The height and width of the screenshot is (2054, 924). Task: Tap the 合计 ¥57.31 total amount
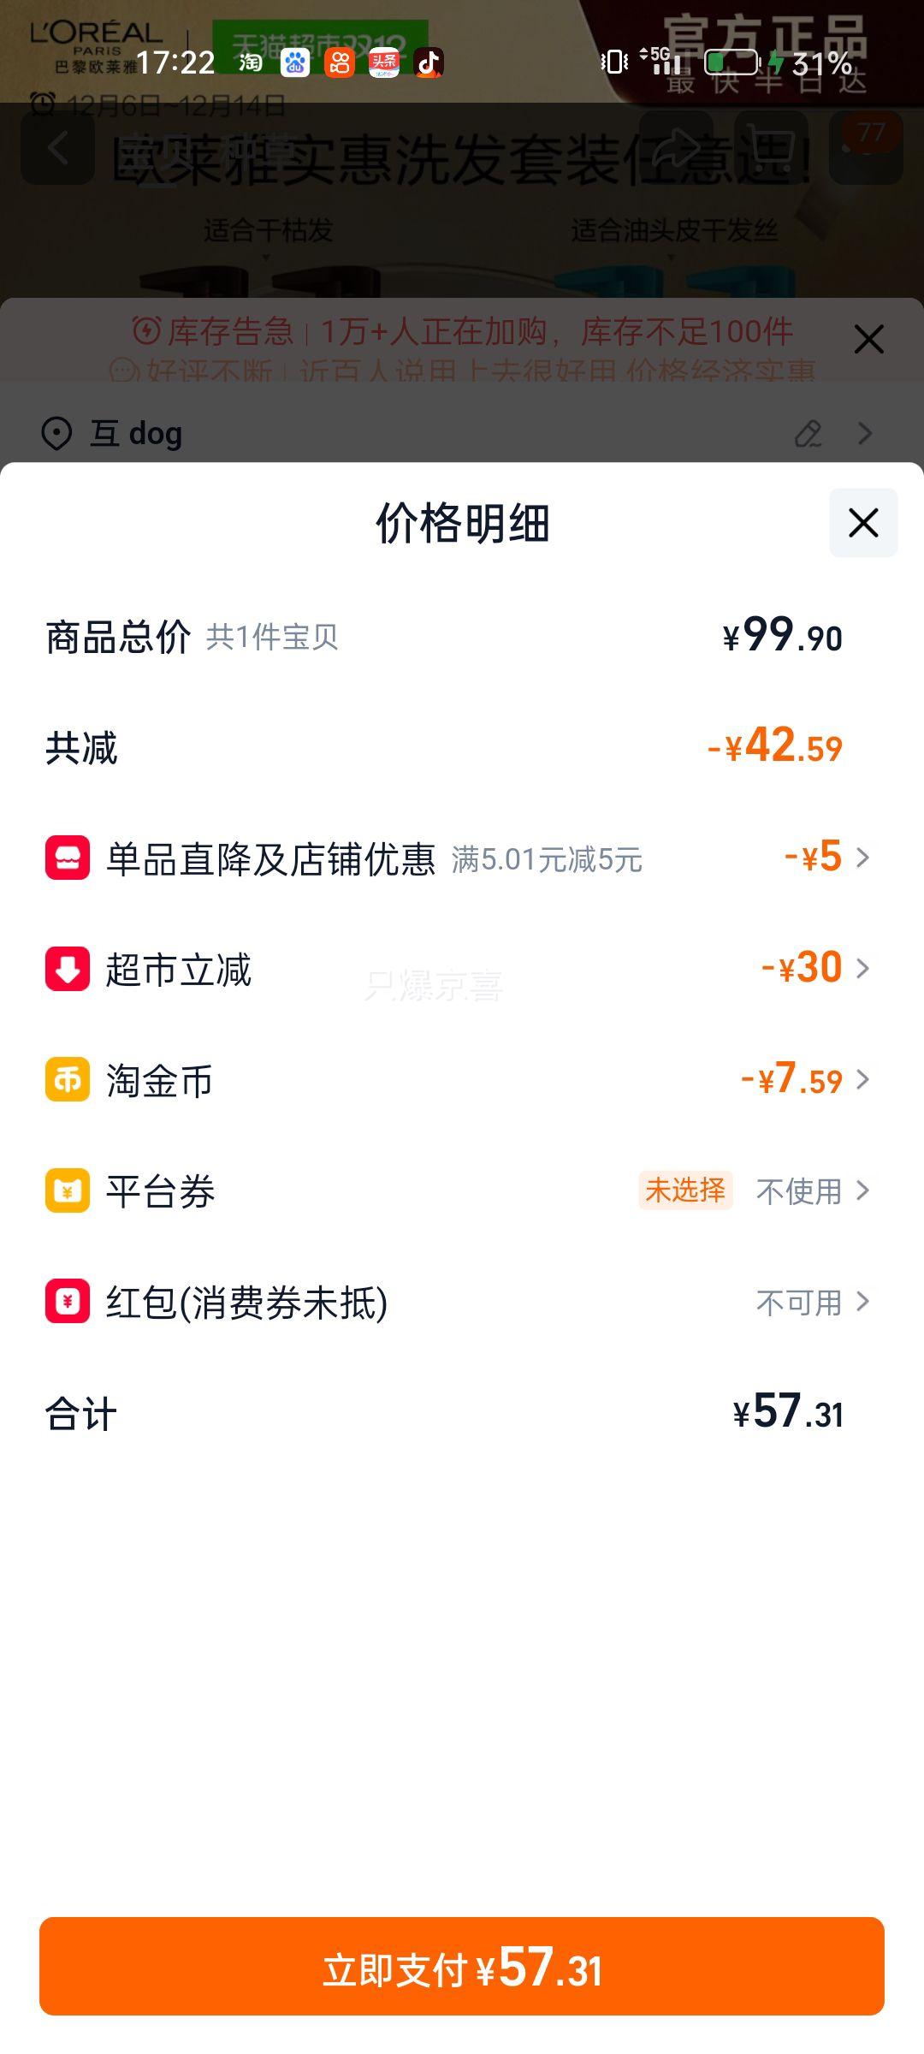(788, 1412)
